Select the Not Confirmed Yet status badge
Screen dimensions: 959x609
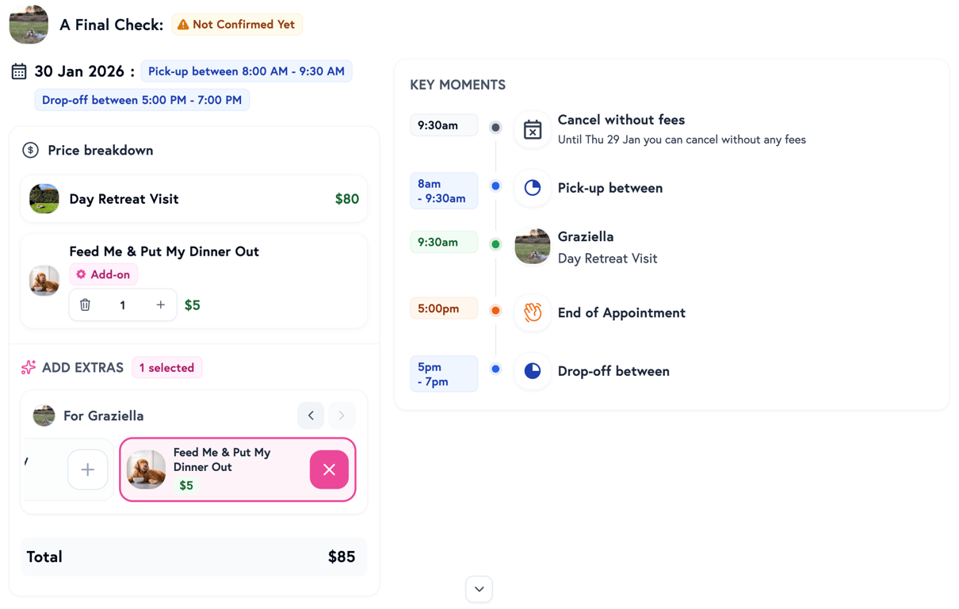pyautogui.click(x=237, y=25)
